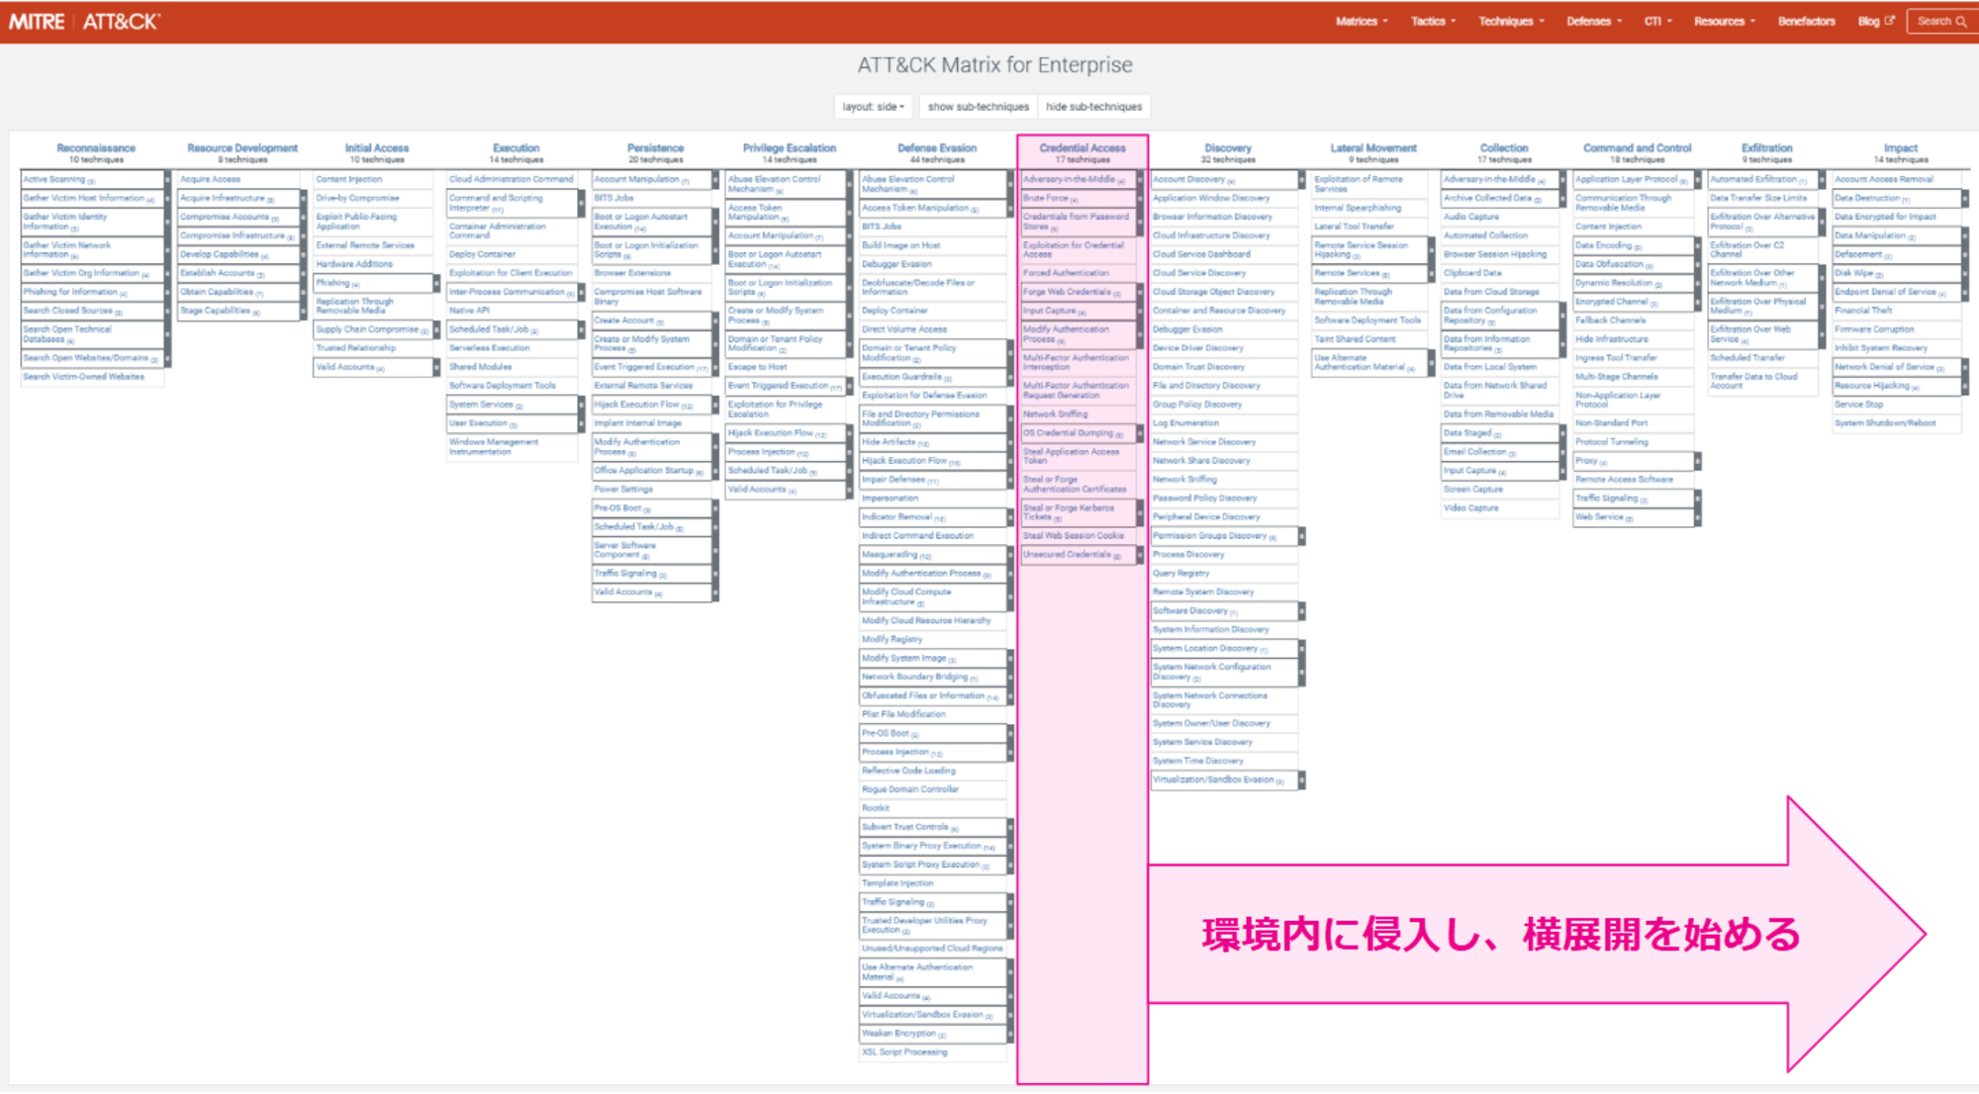This screenshot has width=1979, height=1094.
Task: Open Clipboard Data technique
Action: (1472, 273)
